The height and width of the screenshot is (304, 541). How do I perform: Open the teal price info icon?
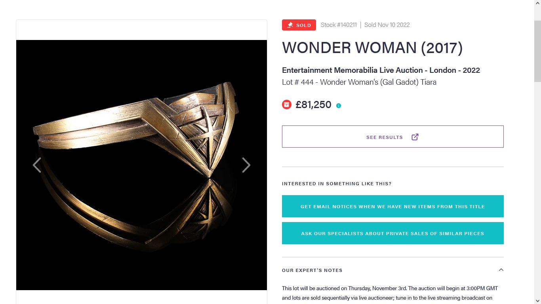click(339, 106)
